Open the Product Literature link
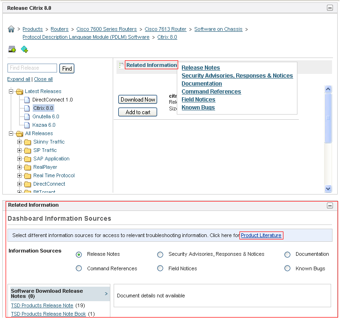 (x=261, y=235)
